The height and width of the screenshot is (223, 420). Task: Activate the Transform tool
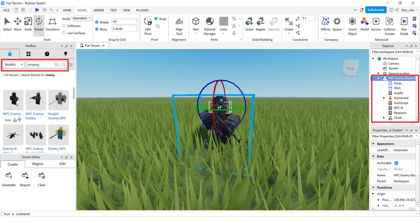pos(52,24)
